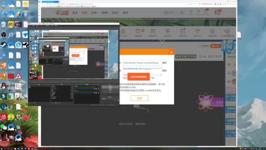Open the Recycle Bin desktop icon
This screenshot has height=150, width=266.
4,25
